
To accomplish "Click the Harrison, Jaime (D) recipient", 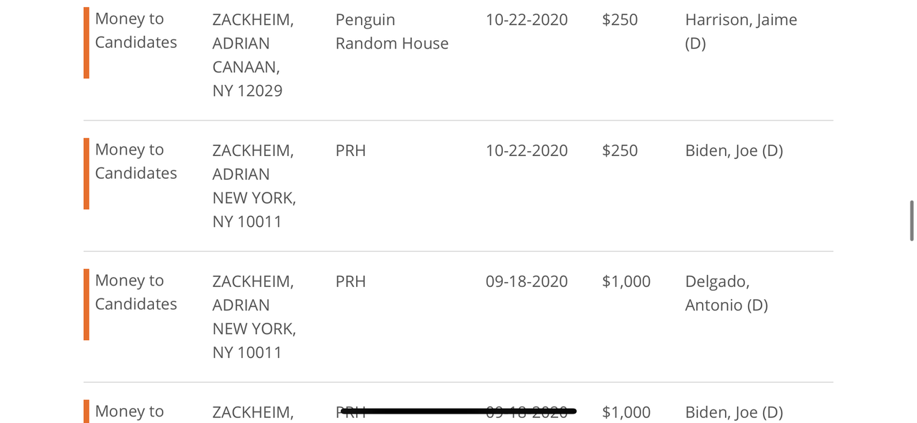I will pyautogui.click(x=741, y=31).
